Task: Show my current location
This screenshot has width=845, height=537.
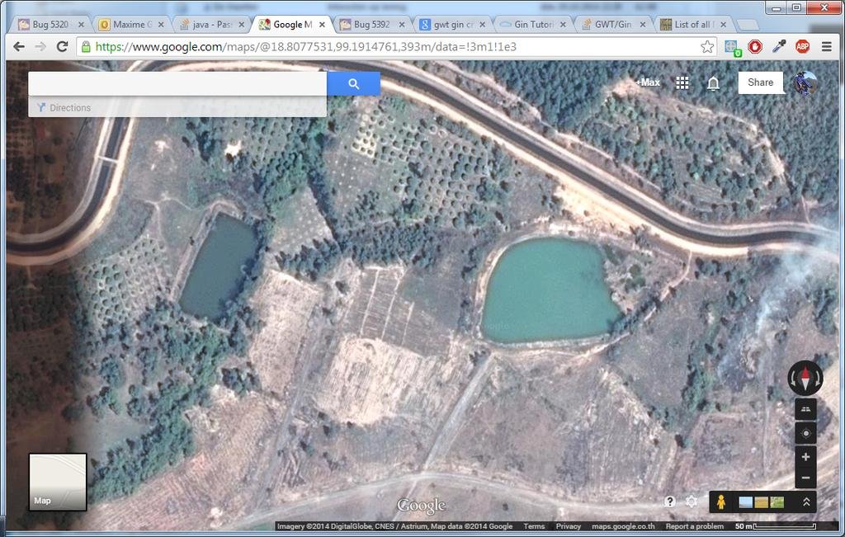Action: 805,433
